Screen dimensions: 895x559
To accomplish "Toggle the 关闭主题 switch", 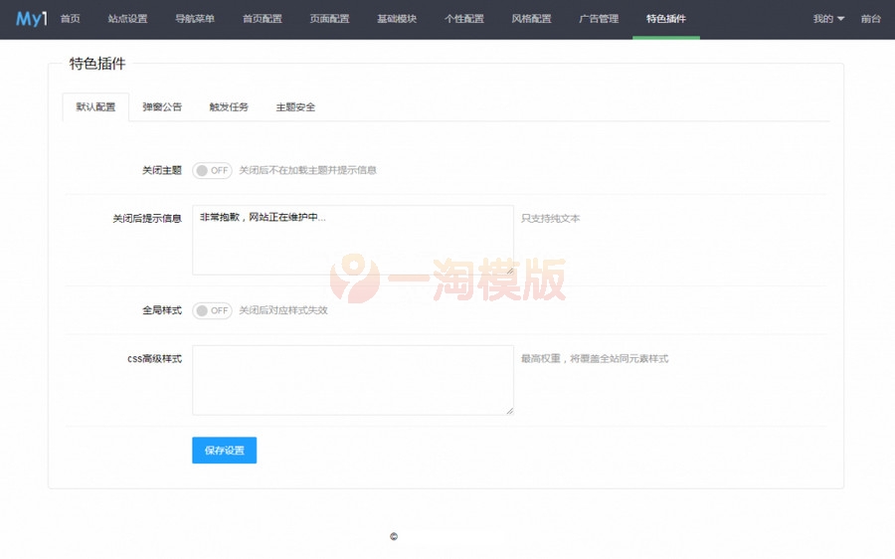I will pyautogui.click(x=213, y=170).
